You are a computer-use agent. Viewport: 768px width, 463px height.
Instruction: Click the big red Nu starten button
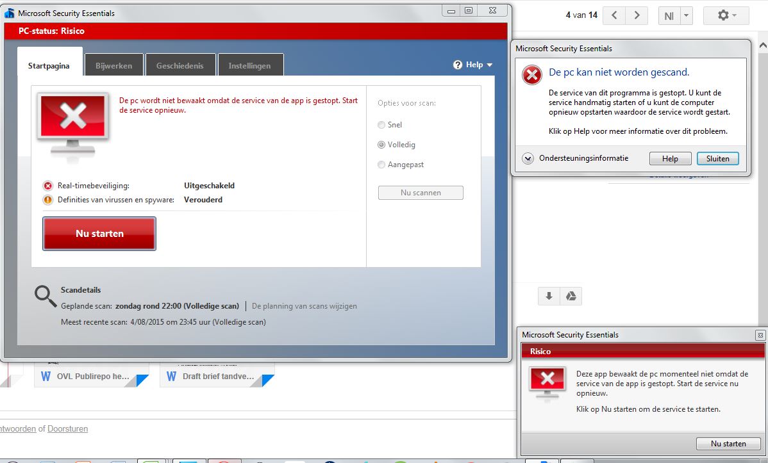(x=99, y=234)
